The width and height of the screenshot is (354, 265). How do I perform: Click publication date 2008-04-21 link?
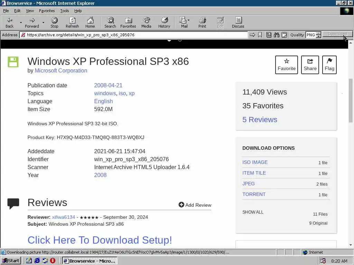pyautogui.click(x=108, y=86)
